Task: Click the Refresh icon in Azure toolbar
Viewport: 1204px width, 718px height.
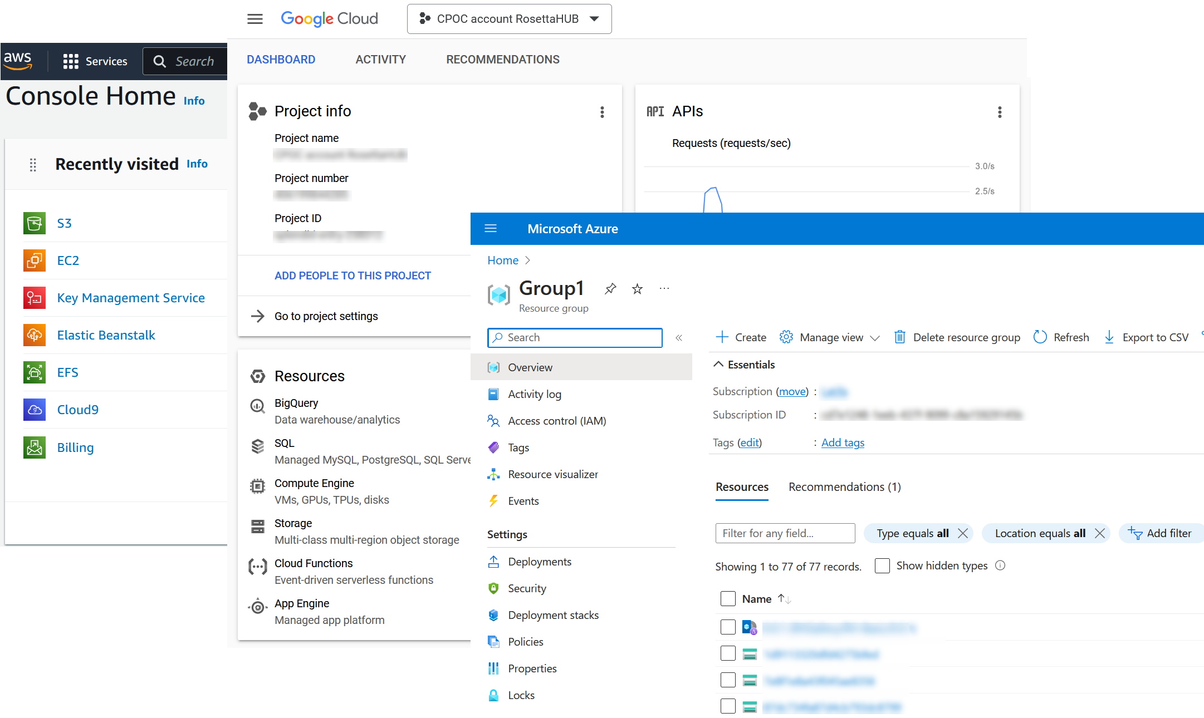Action: pyautogui.click(x=1040, y=337)
